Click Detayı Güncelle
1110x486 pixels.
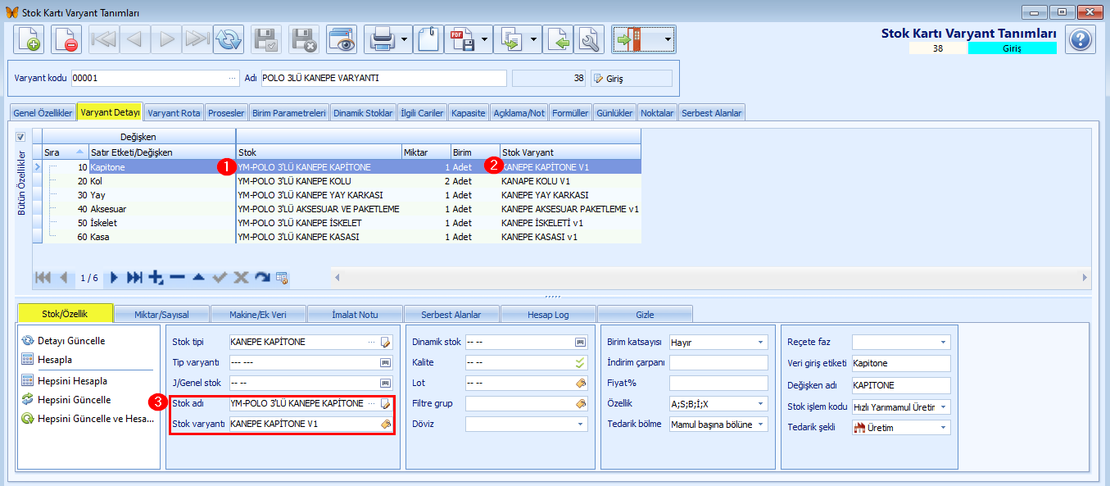click(x=71, y=341)
